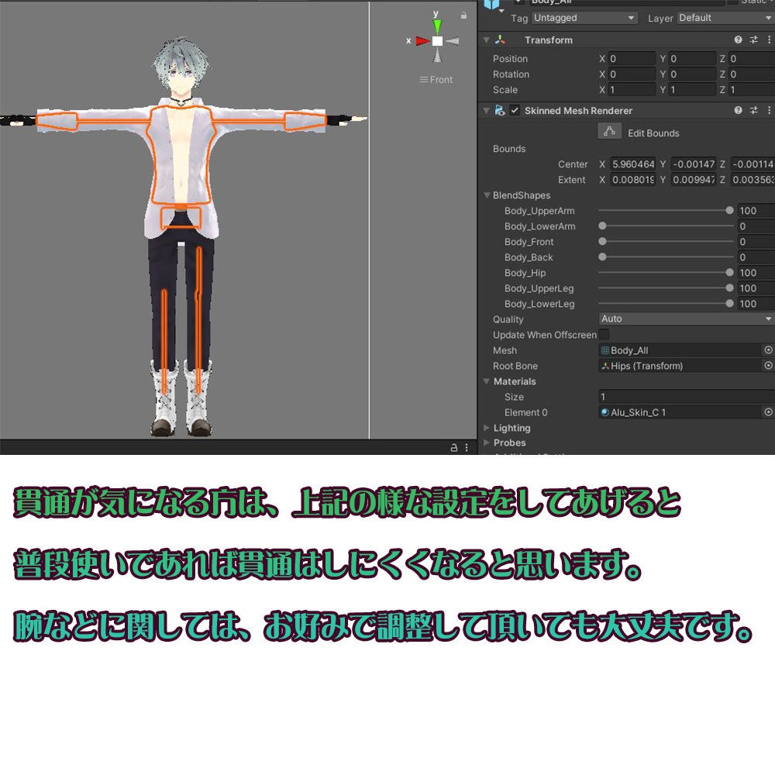Image resolution: width=775 pixels, height=775 pixels.
Task: Open Transform component help icon
Action: pos(738,40)
